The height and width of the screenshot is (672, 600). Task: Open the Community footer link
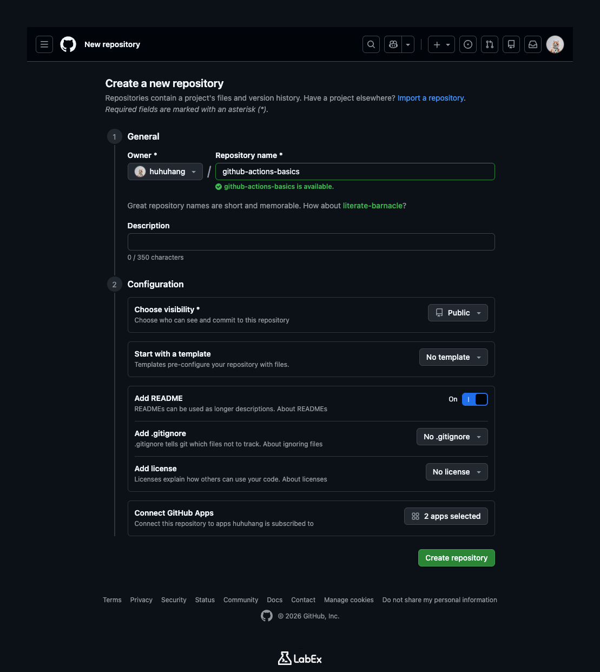241,600
